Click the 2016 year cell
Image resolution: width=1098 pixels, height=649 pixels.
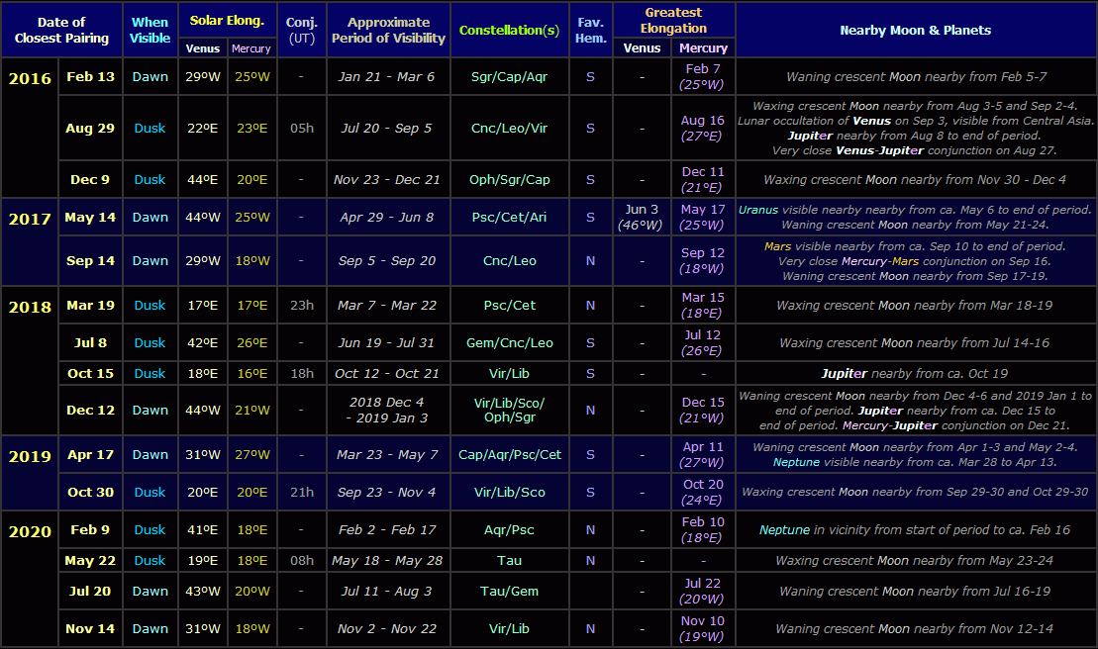[x=30, y=79]
